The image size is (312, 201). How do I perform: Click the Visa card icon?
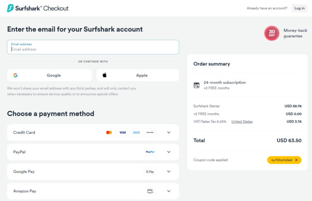[x=122, y=132]
